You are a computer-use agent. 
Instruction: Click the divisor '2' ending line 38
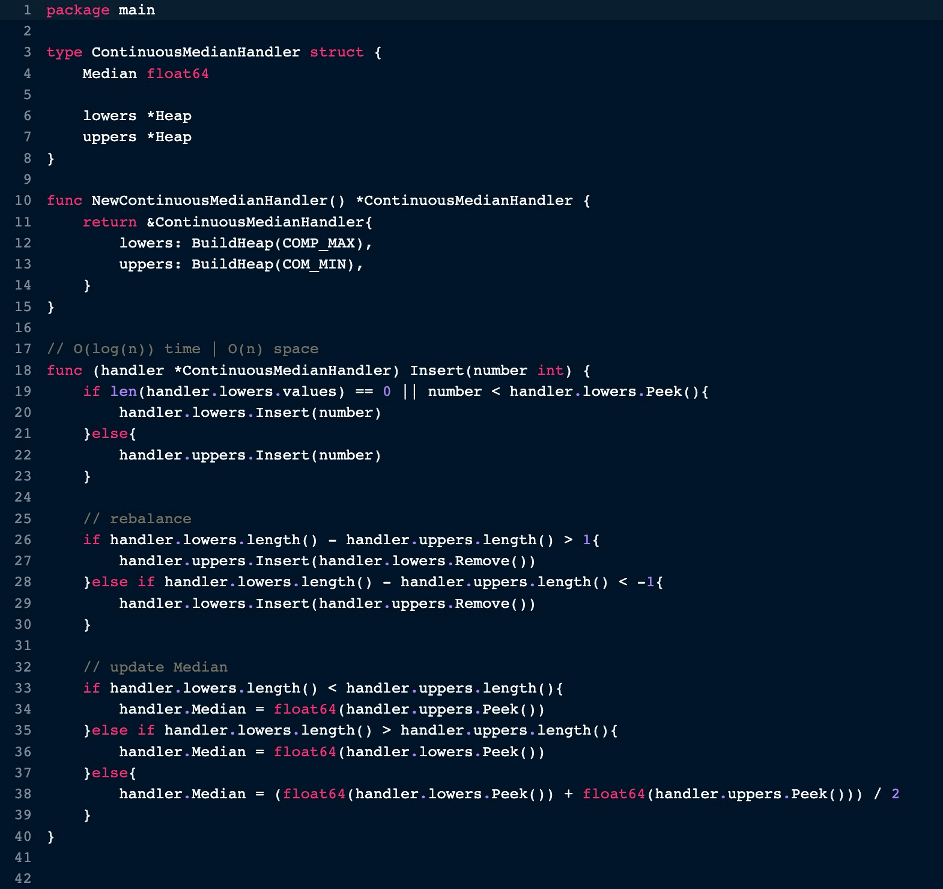pos(895,794)
